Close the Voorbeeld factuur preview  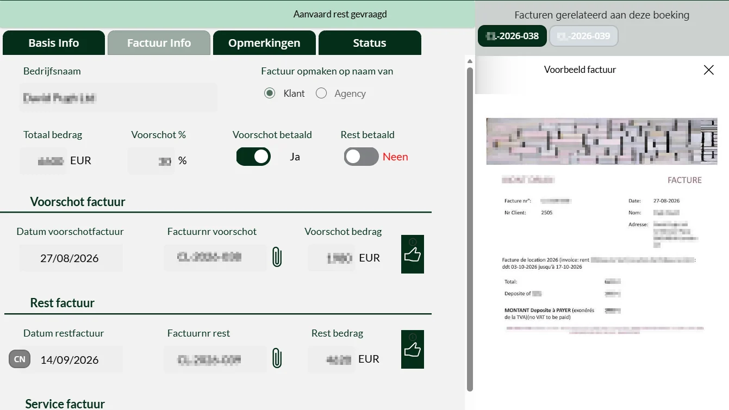(709, 70)
